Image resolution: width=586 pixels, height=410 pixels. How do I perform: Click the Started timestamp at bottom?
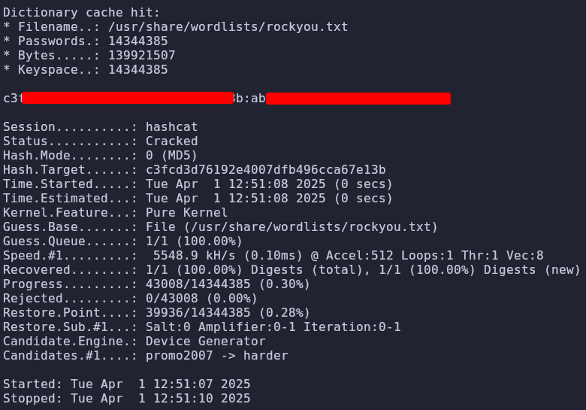[160, 384]
